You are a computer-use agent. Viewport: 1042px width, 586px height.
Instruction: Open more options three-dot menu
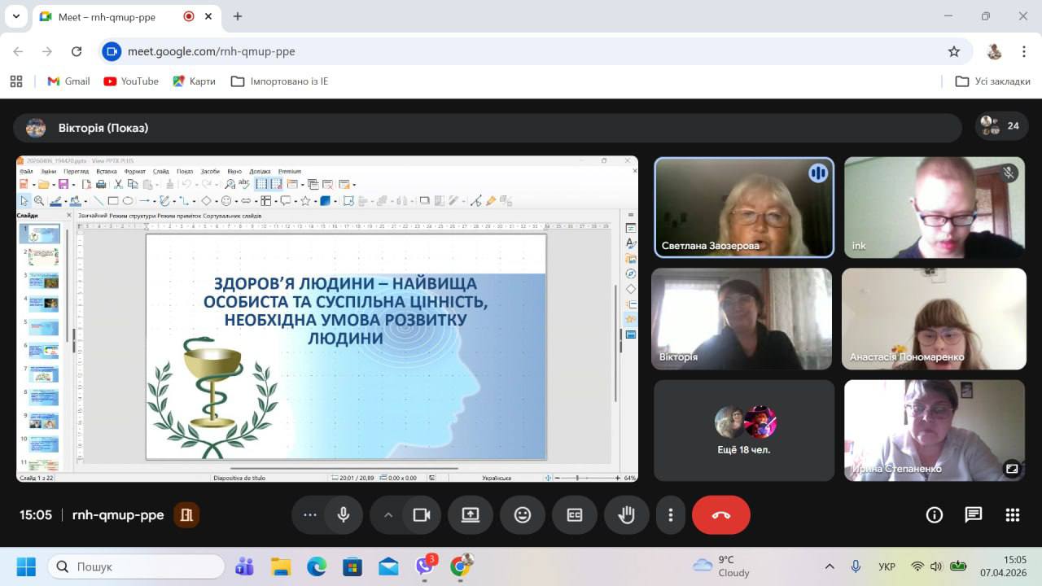[671, 514]
